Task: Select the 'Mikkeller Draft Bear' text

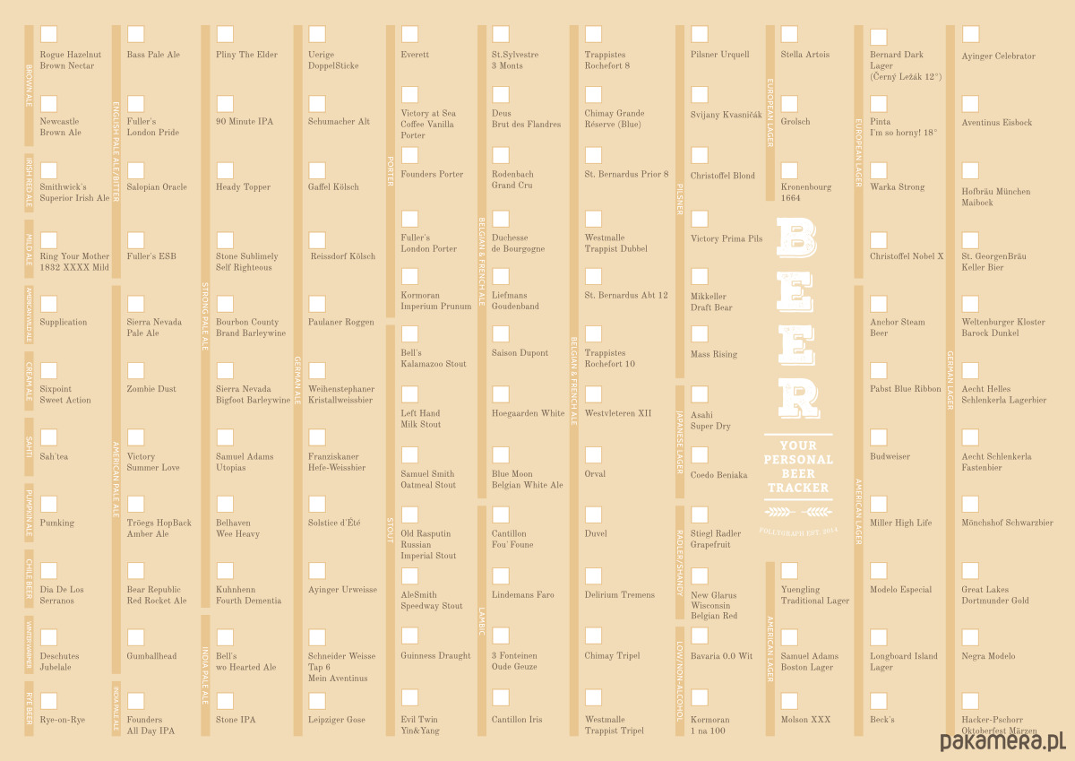Action: tap(712, 302)
